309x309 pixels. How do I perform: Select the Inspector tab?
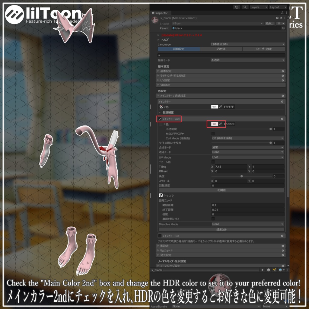click(160, 13)
